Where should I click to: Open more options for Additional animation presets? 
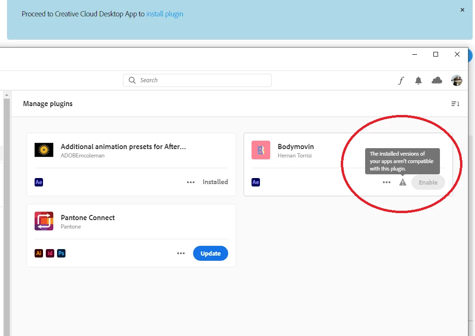coord(191,182)
